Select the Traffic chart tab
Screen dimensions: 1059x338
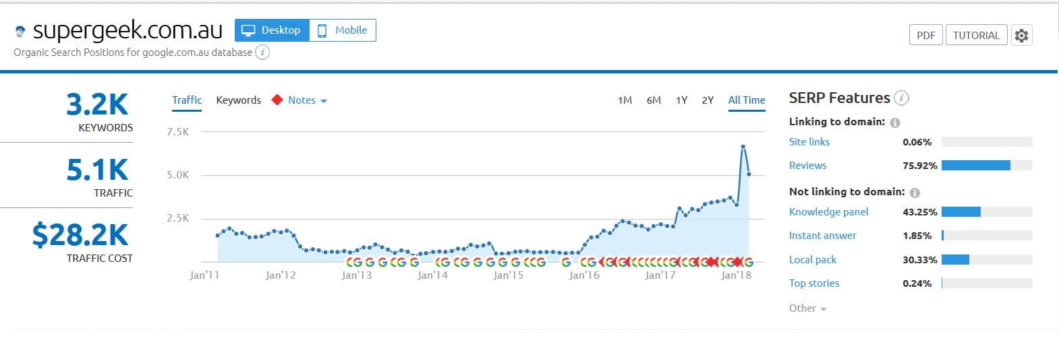[187, 100]
